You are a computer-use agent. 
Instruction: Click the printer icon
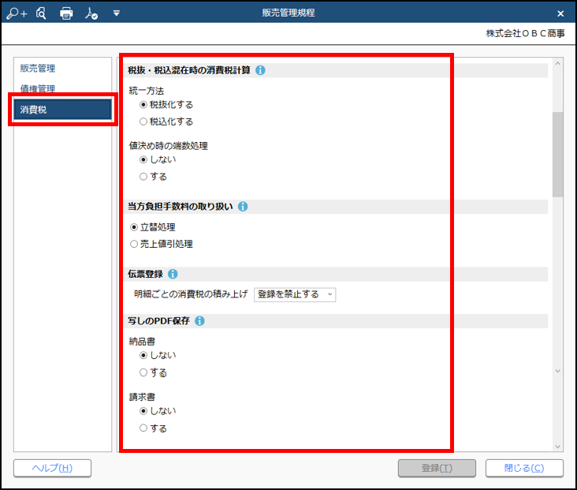coord(66,13)
